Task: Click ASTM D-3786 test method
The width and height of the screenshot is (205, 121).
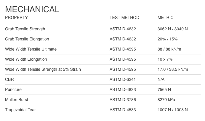Action: click(x=123, y=100)
